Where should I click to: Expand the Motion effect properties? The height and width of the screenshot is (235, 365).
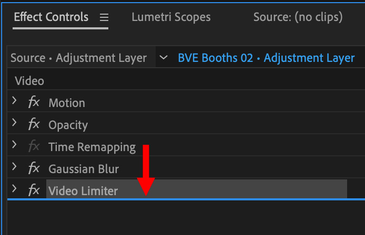[14, 101]
